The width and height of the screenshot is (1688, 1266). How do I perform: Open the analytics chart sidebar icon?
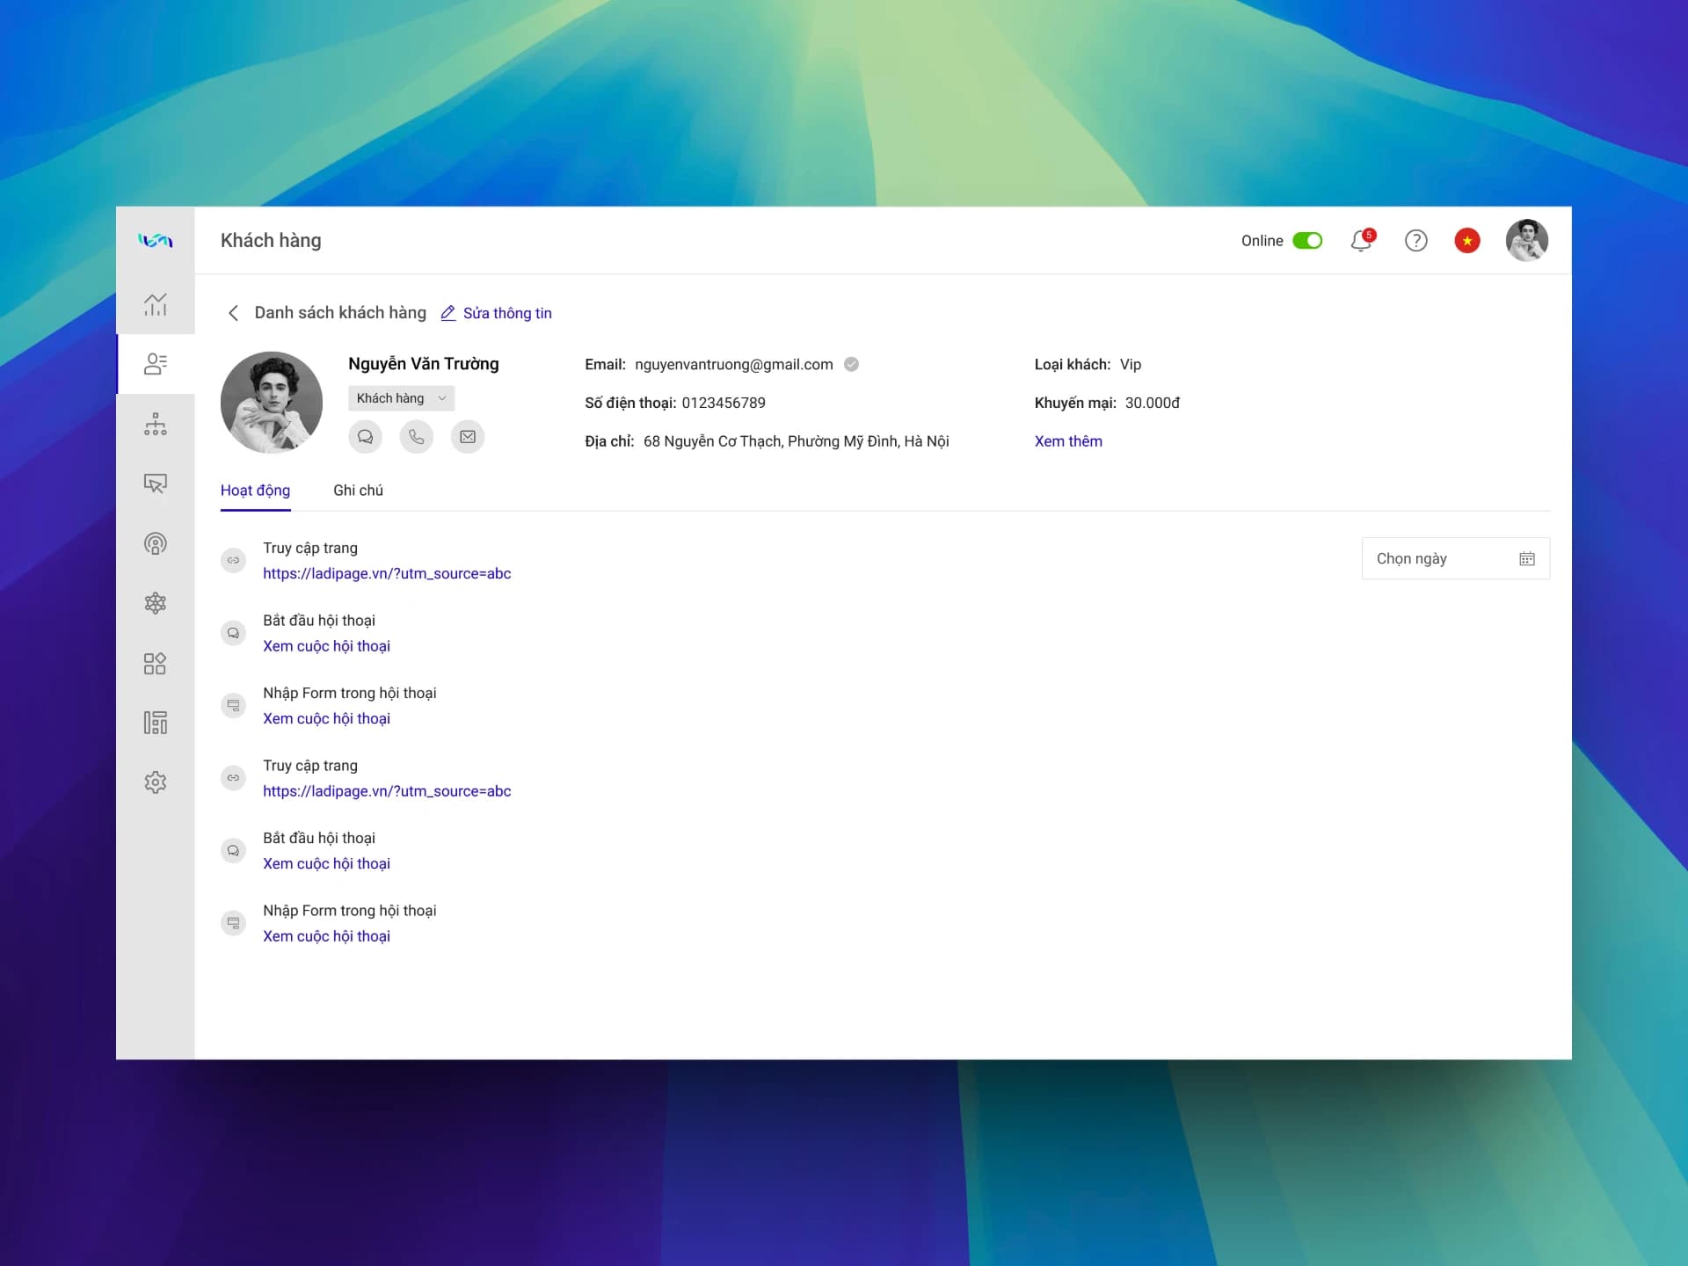click(156, 304)
